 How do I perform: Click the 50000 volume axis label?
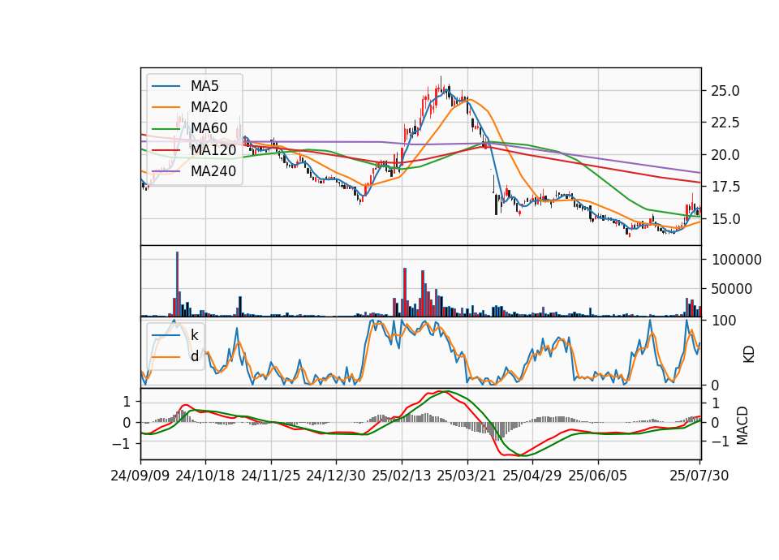click(x=731, y=289)
